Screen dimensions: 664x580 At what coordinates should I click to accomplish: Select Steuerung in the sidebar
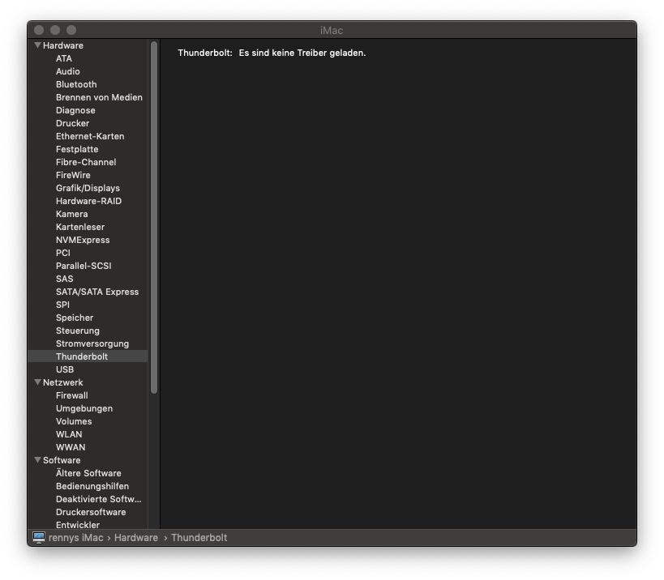tap(78, 331)
